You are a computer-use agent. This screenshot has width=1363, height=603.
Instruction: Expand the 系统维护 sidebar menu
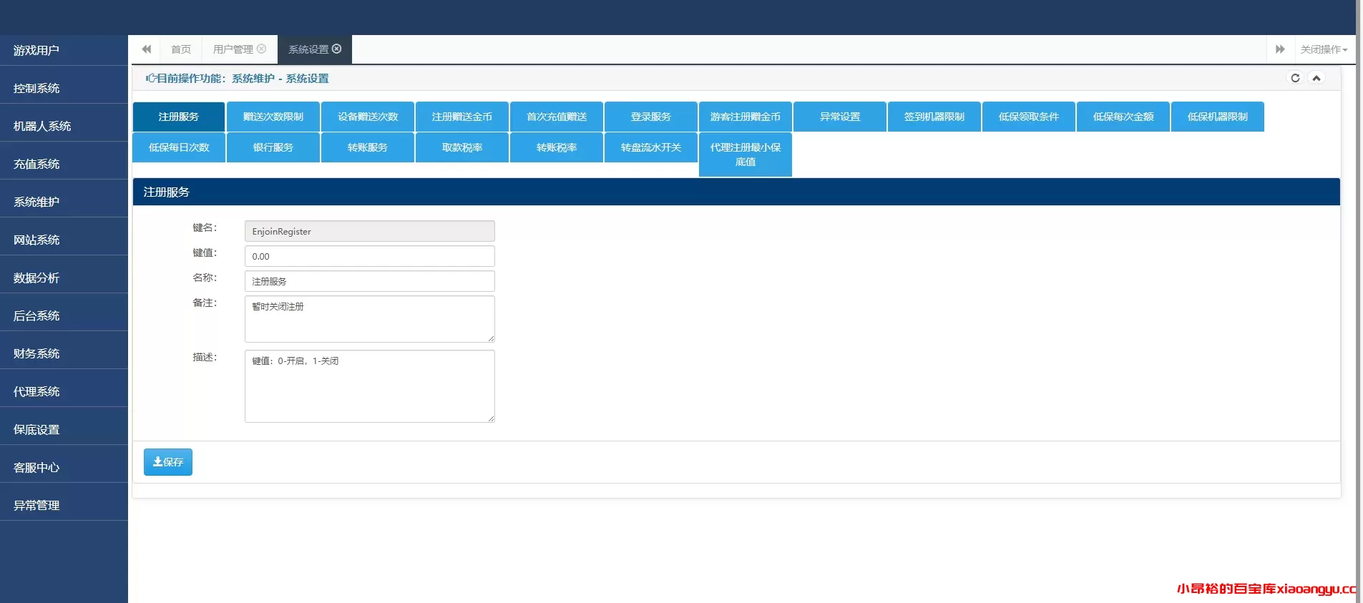click(36, 202)
